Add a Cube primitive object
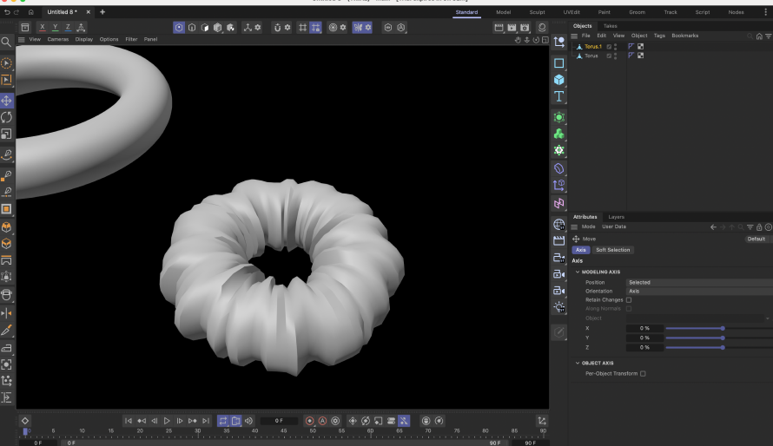 [x=558, y=80]
